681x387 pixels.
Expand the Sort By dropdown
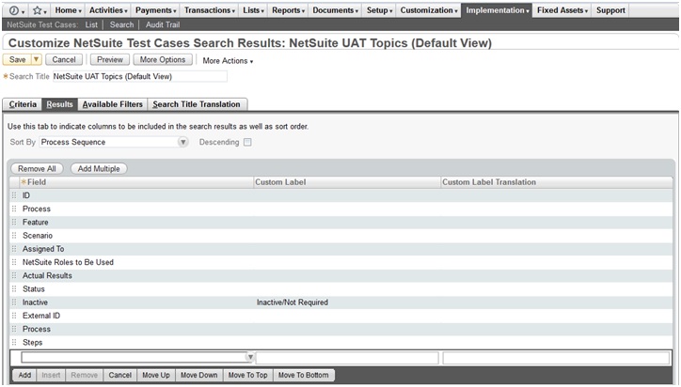click(x=183, y=143)
